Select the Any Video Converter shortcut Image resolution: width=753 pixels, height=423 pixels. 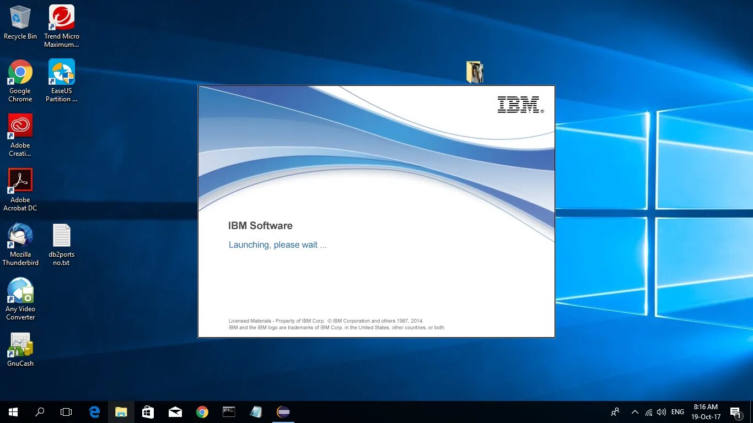[x=20, y=299]
